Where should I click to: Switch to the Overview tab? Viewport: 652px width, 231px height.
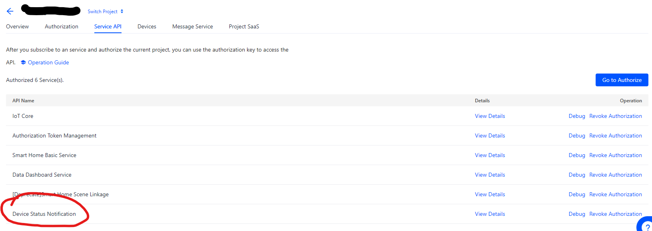pyautogui.click(x=17, y=26)
